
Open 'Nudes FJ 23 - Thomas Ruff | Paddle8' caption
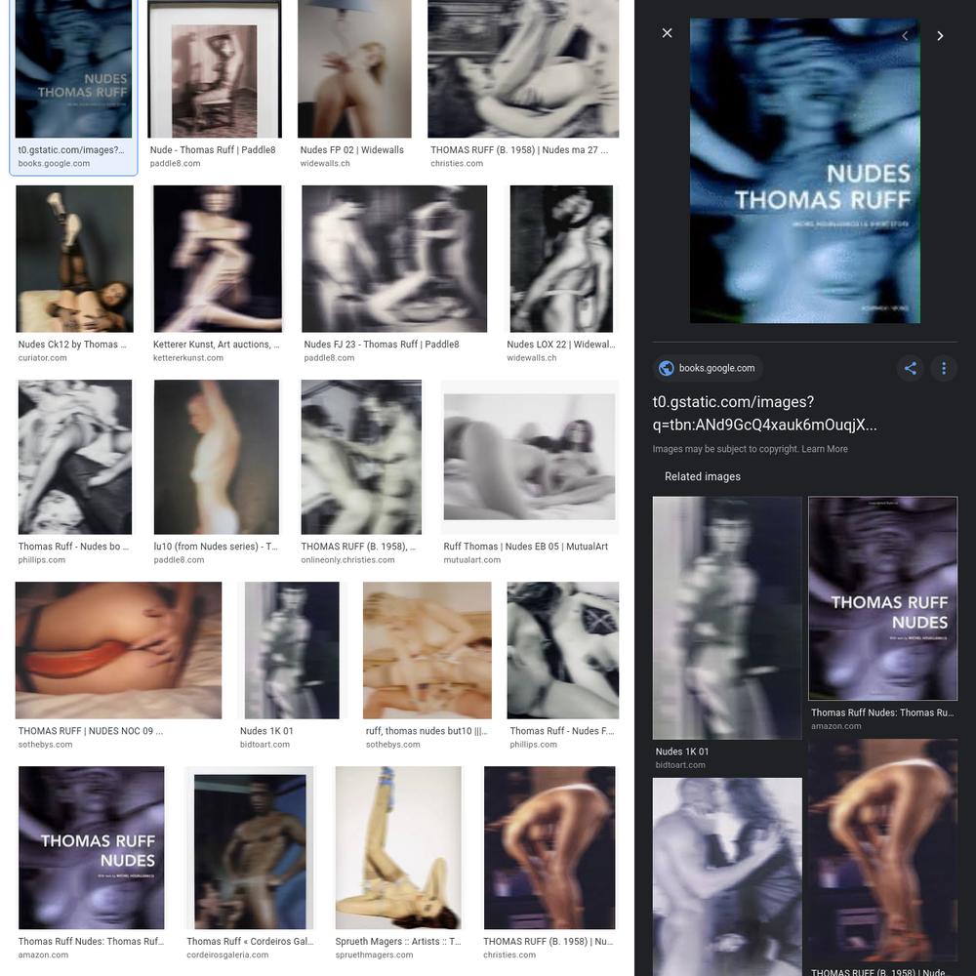pos(382,345)
